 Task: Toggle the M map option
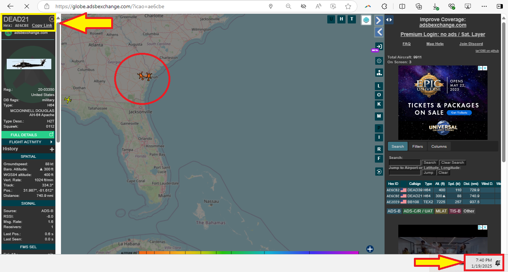point(379,116)
